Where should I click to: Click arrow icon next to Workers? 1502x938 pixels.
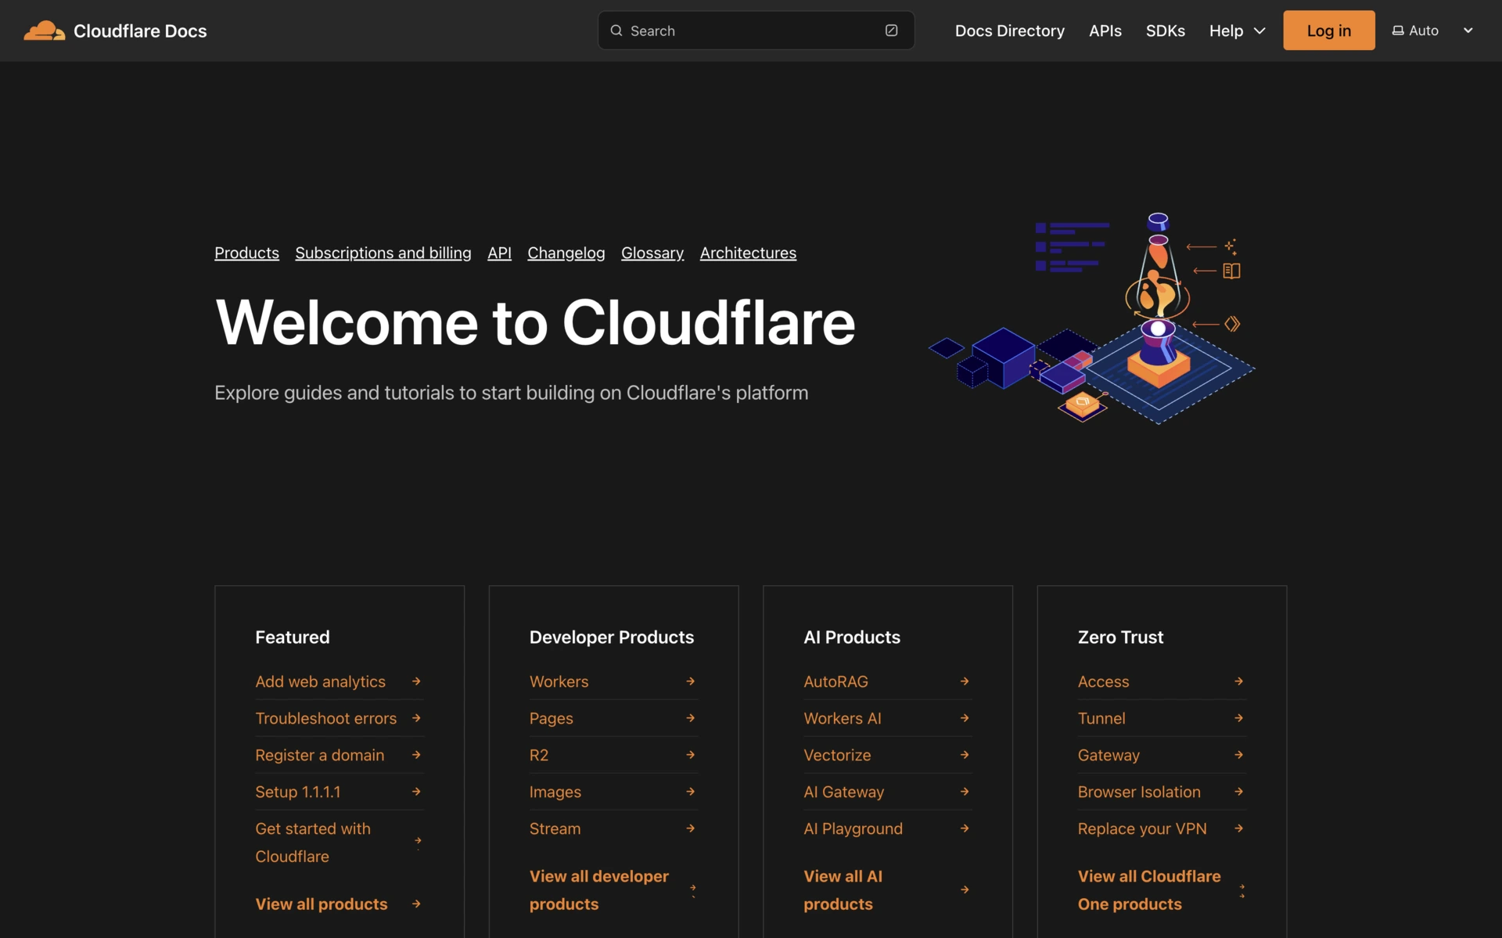(x=691, y=681)
